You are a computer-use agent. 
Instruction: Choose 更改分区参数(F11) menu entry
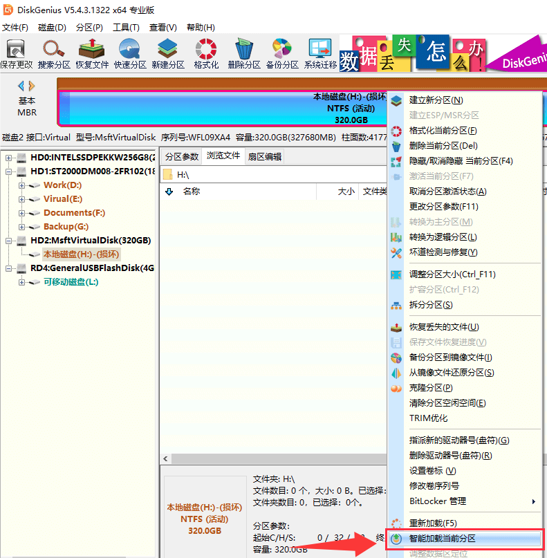(x=465, y=207)
